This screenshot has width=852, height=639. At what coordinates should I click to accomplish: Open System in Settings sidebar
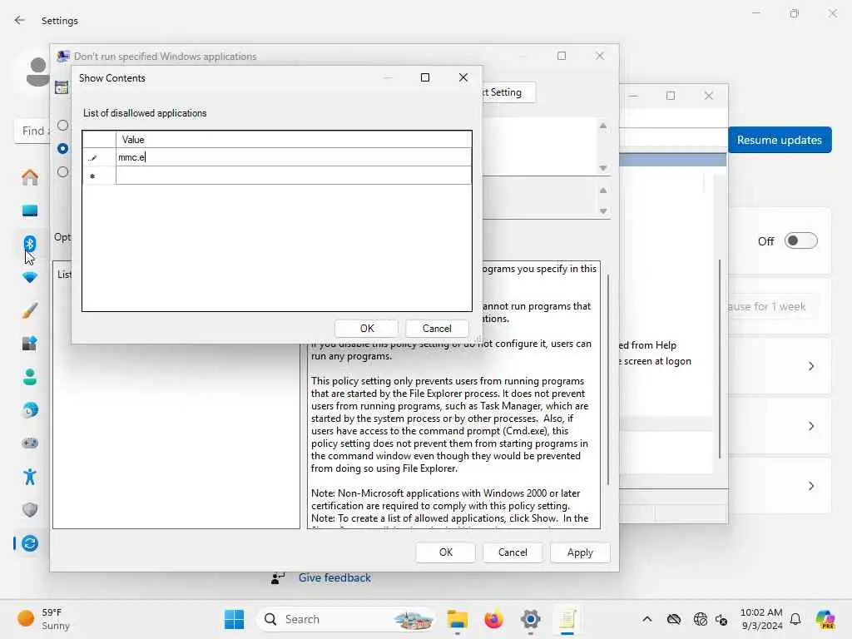(30, 211)
